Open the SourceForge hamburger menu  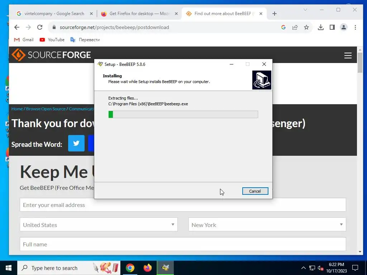coord(348,55)
